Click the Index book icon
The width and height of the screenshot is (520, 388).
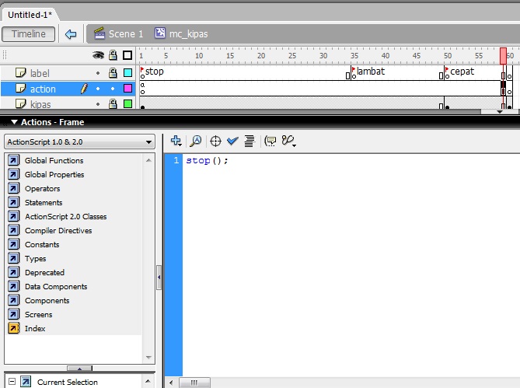click(13, 328)
